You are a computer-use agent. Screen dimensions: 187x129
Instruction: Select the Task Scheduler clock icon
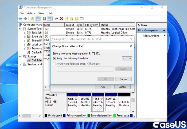point(29,32)
